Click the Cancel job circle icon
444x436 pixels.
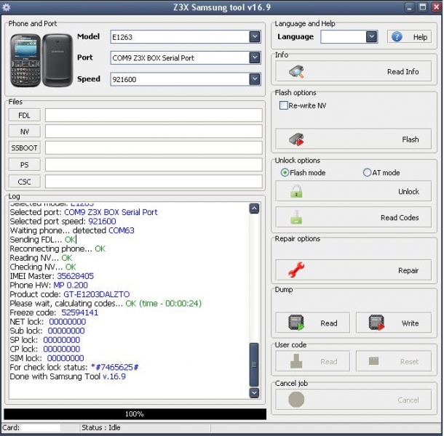click(296, 400)
